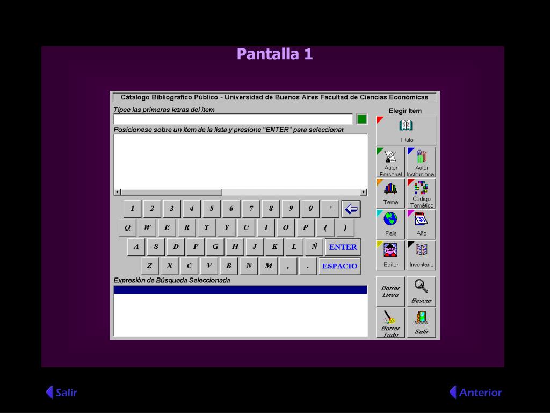The image size is (550, 413).
Task: Click the number 0 key
Action: [310, 209]
